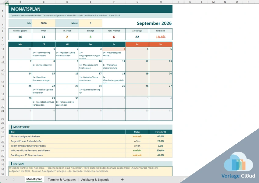Select row 10 header
The width and height of the screenshot is (259, 183).
[x=3, y=45]
